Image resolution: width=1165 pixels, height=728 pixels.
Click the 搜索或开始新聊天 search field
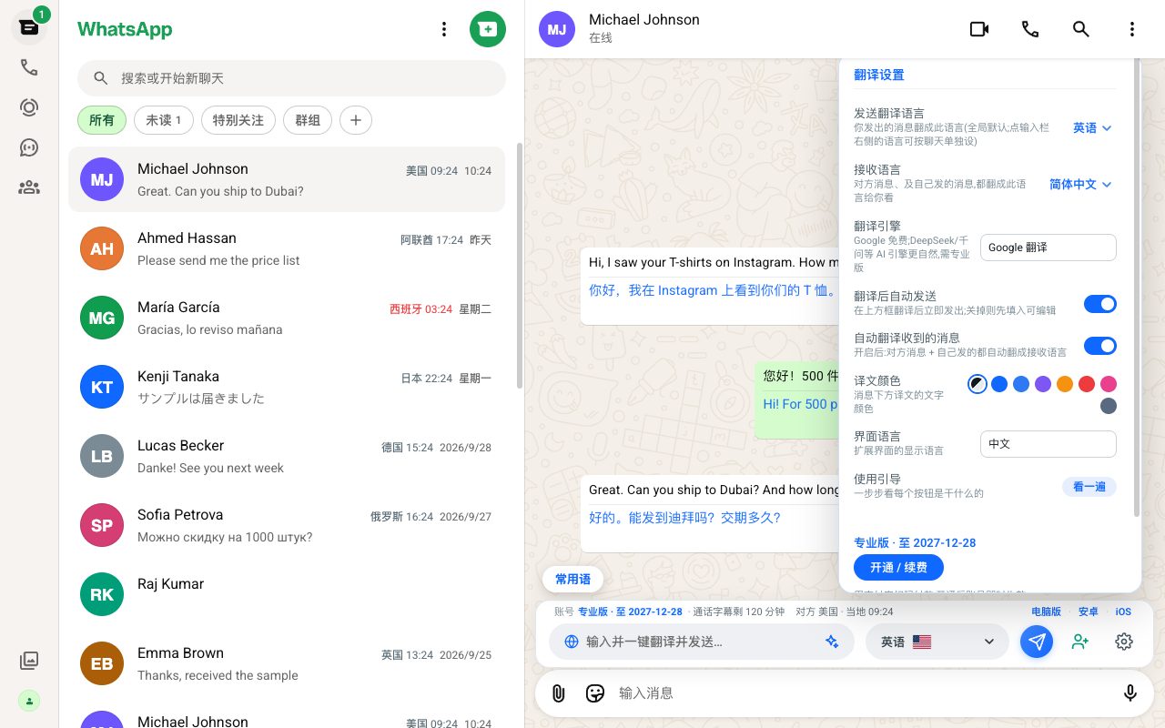pyautogui.click(x=291, y=78)
